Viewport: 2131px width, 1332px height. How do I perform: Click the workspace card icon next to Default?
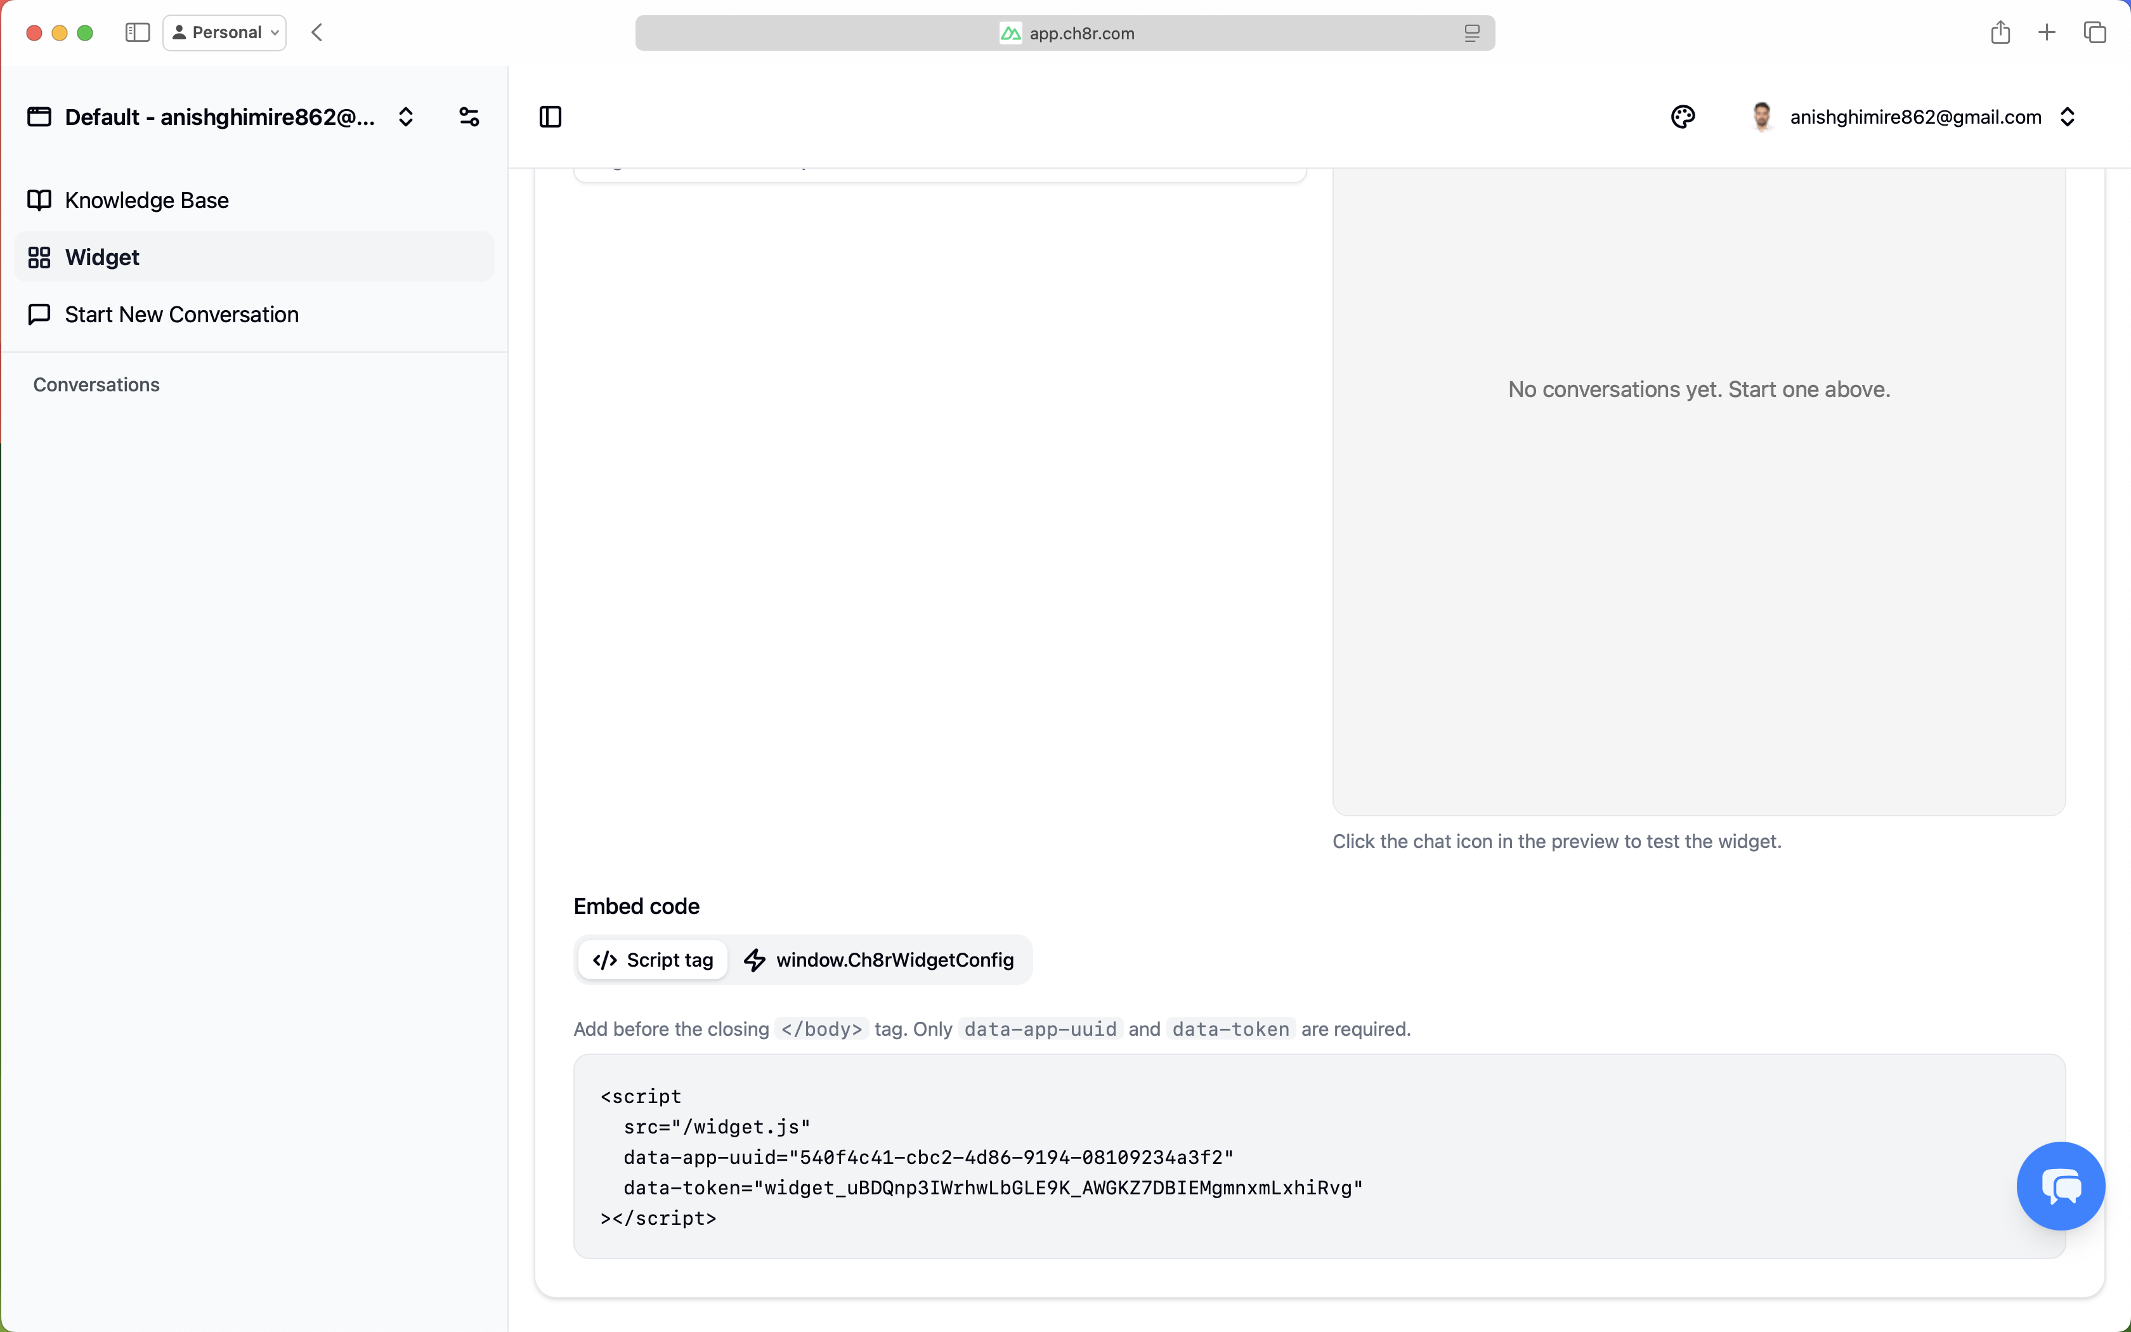(x=39, y=115)
